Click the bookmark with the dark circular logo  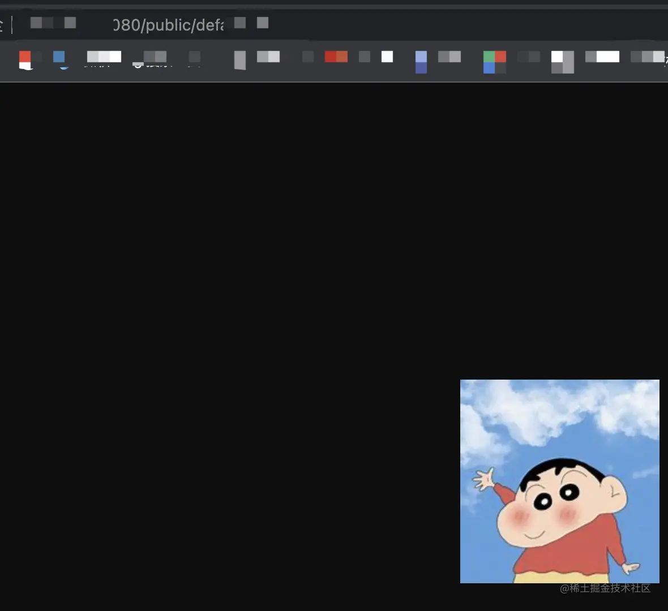[x=139, y=62]
